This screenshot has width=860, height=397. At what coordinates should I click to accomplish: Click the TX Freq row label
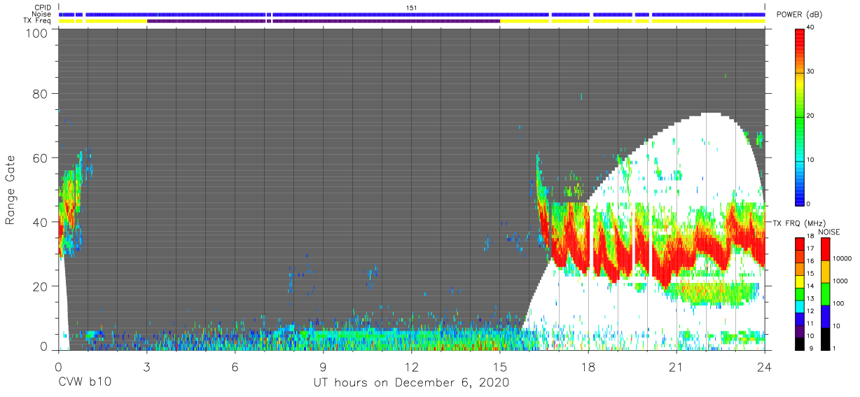pyautogui.click(x=38, y=21)
